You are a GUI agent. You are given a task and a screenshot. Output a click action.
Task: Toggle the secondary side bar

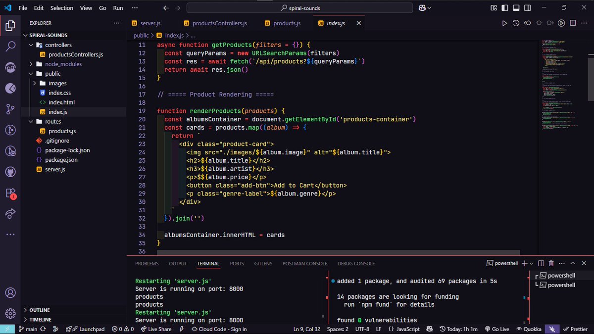click(x=527, y=7)
